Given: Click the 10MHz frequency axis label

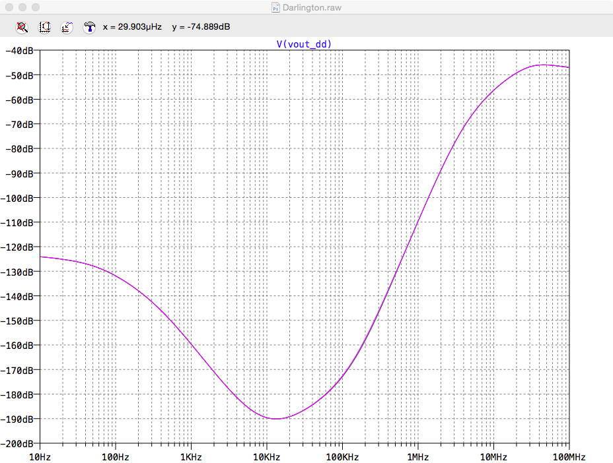Looking at the screenshot, I should pyautogui.click(x=493, y=457).
